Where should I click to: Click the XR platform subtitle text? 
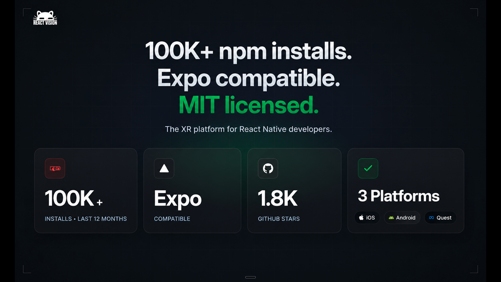[248, 129]
